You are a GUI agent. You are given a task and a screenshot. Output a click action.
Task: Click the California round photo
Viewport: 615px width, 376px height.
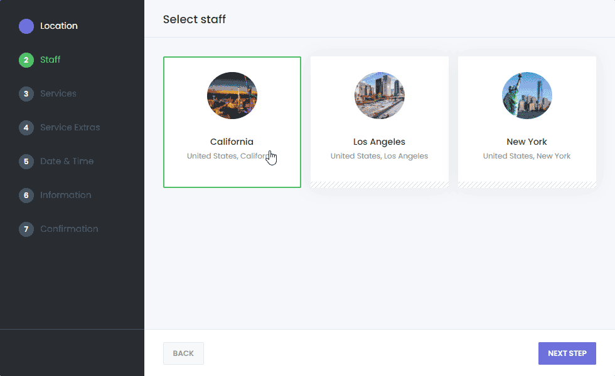[232, 95]
